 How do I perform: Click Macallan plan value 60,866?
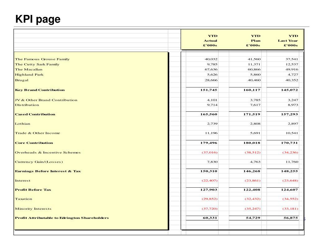click(x=254, y=69)
